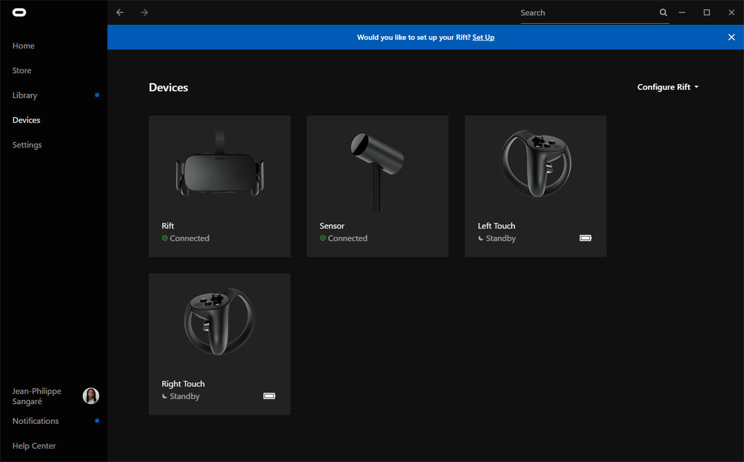Click the Left Touch battery icon
Image resolution: width=744 pixels, height=462 pixels.
[585, 238]
